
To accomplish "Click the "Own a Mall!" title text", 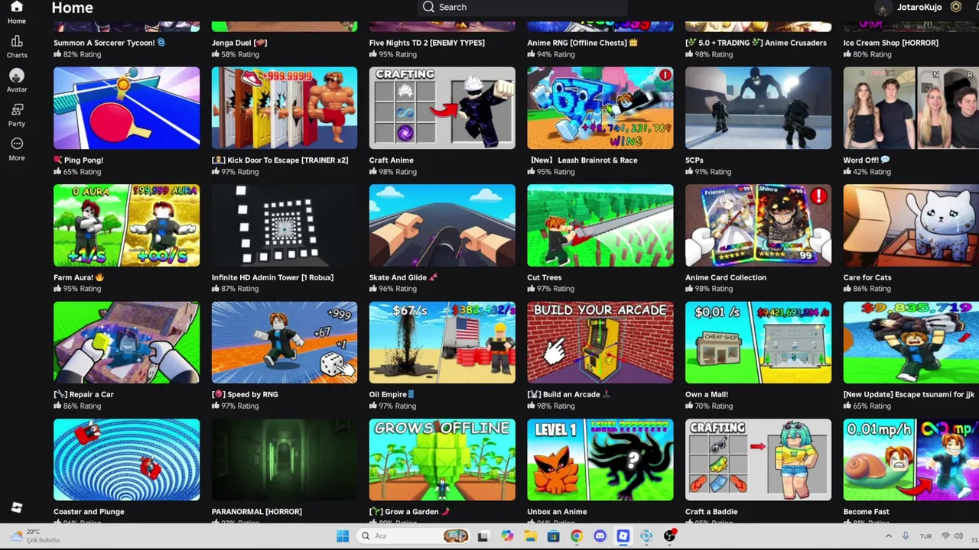I will (x=707, y=394).
